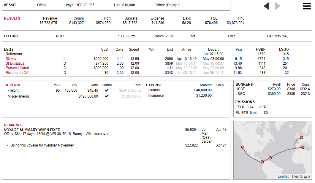Screen dimensions: 315x183
Task: Expand the REVENUE section header
Action: pos(13,85)
